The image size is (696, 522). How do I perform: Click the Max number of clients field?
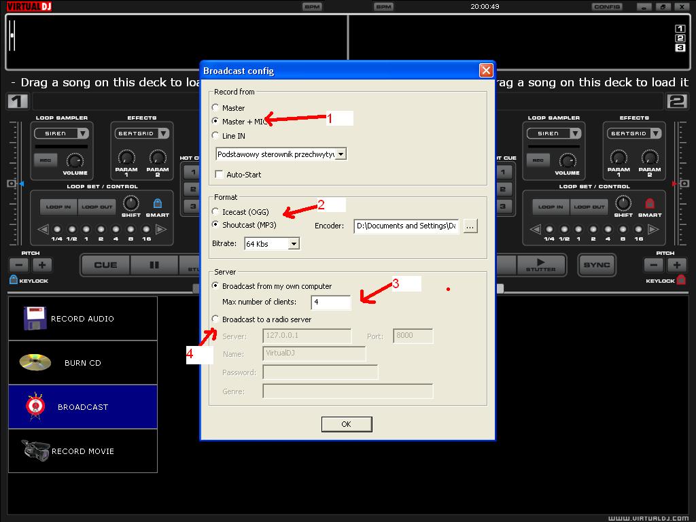(331, 302)
